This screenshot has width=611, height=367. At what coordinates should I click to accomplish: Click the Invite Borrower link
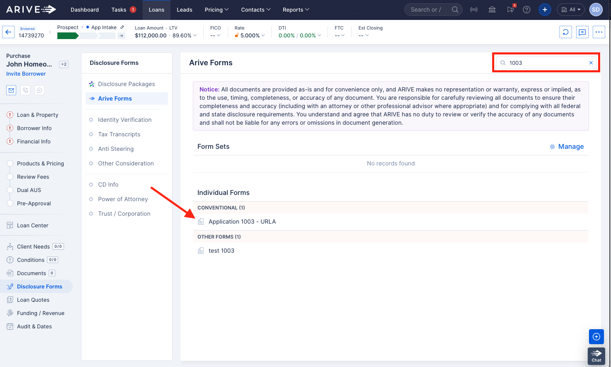pos(26,74)
